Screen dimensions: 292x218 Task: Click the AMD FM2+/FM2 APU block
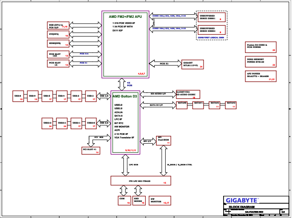point(126,44)
